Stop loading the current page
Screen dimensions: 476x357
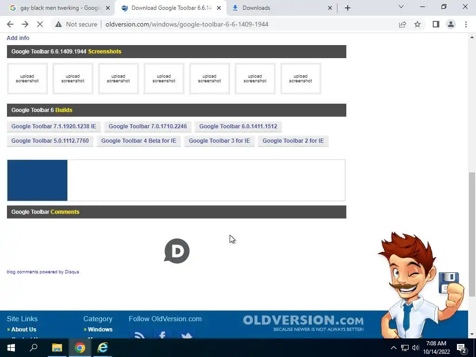point(40,24)
